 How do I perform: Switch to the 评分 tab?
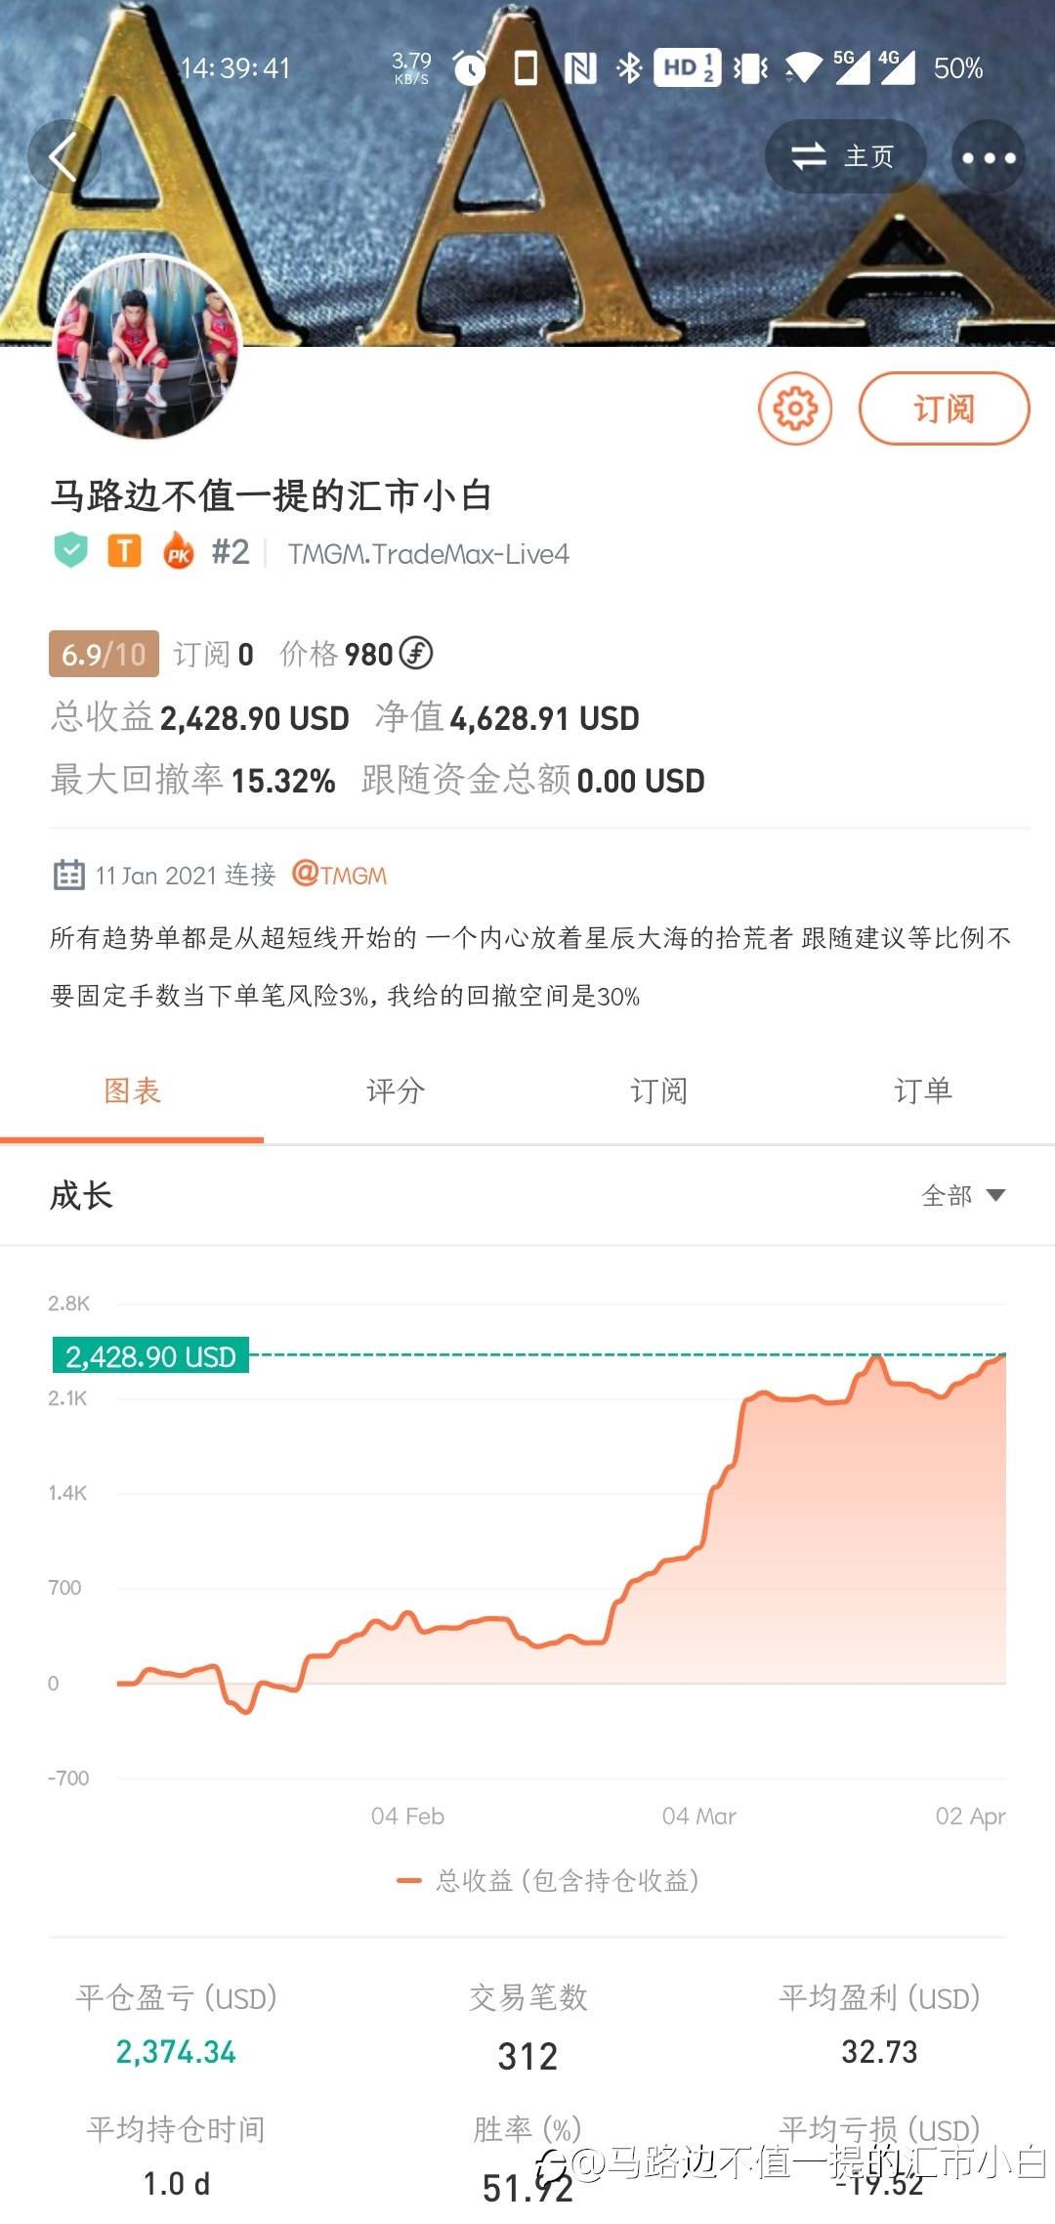tap(396, 1091)
